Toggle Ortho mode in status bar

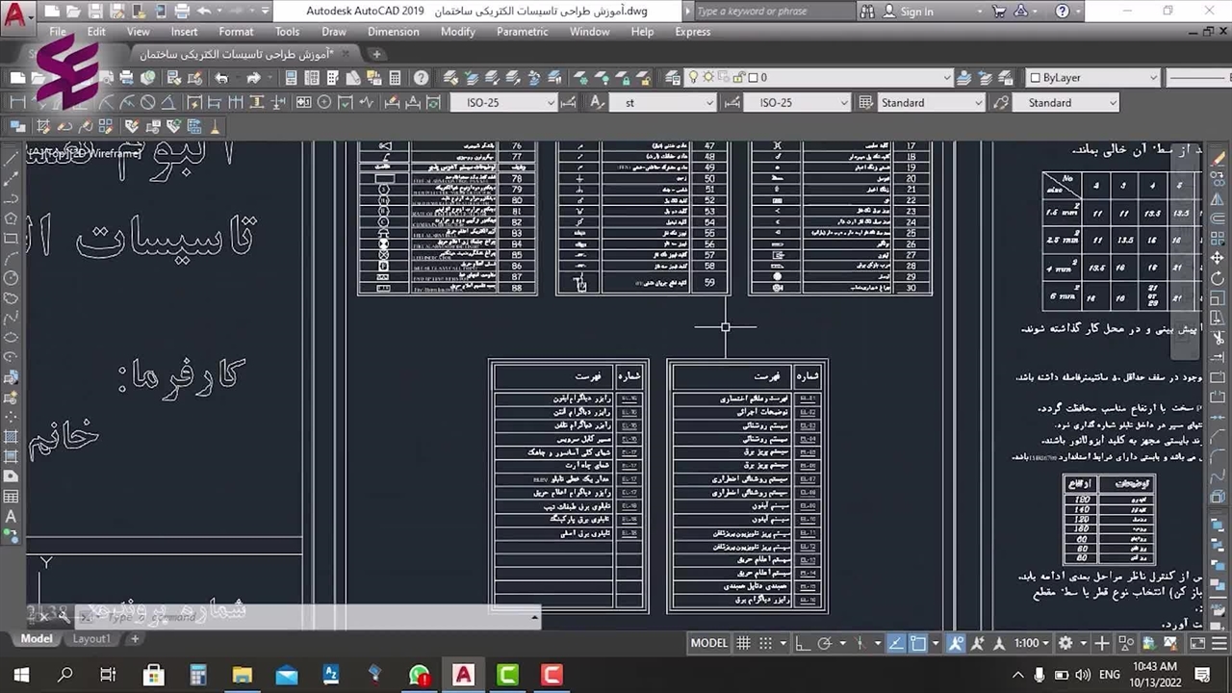803,643
